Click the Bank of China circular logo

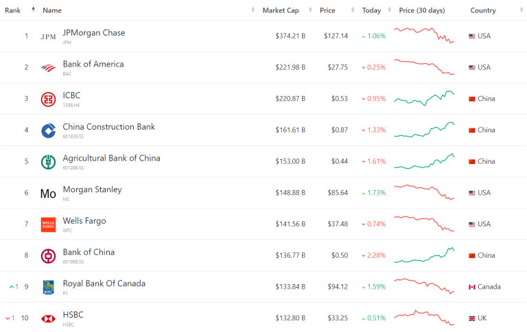48,256
